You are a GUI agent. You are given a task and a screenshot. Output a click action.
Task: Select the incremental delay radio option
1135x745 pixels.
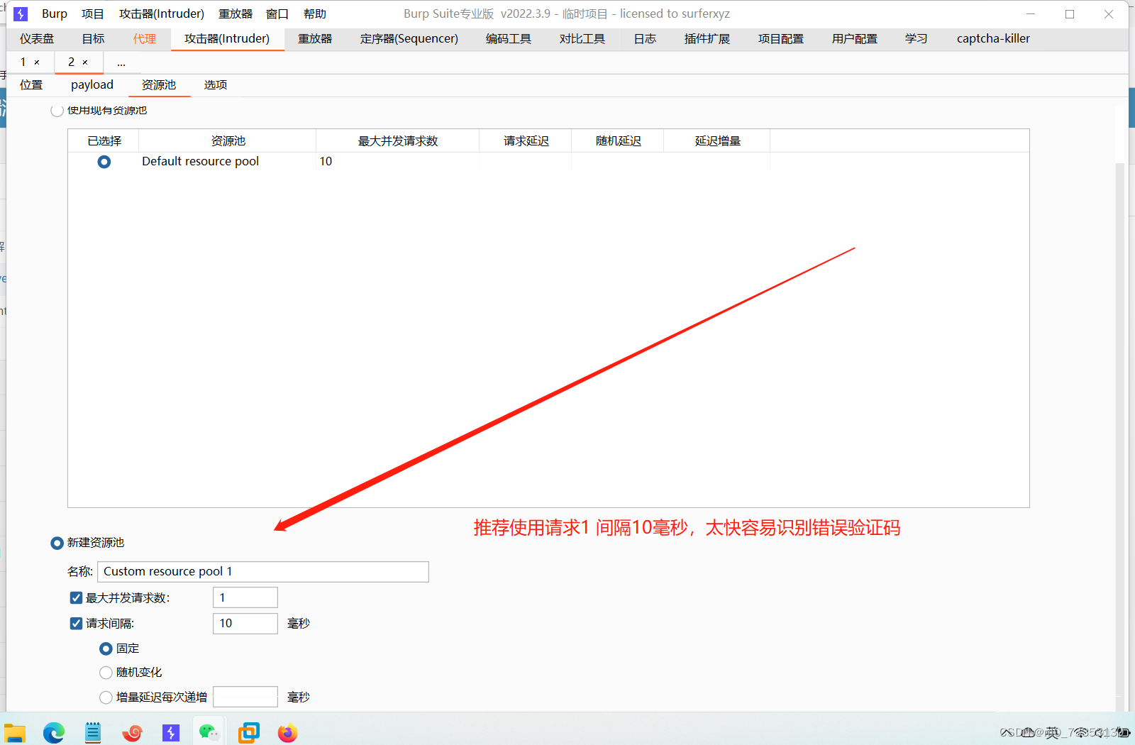106,697
